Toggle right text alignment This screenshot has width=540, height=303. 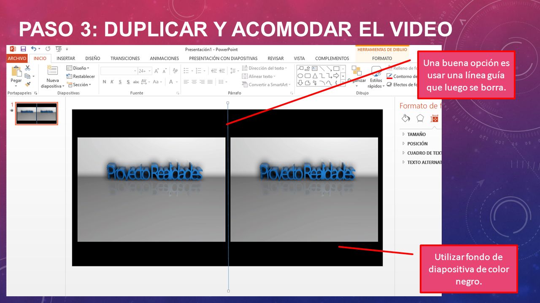[202, 82]
